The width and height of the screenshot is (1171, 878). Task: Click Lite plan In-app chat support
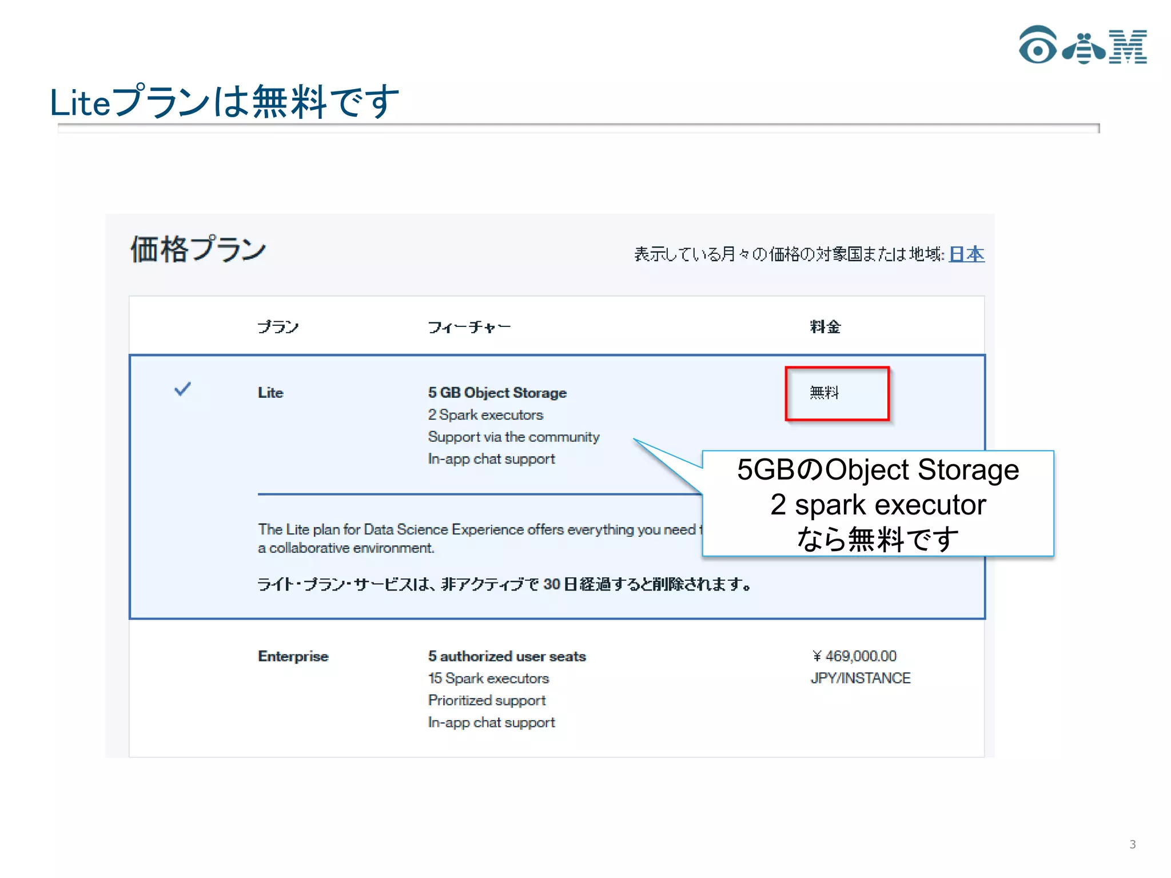(491, 459)
